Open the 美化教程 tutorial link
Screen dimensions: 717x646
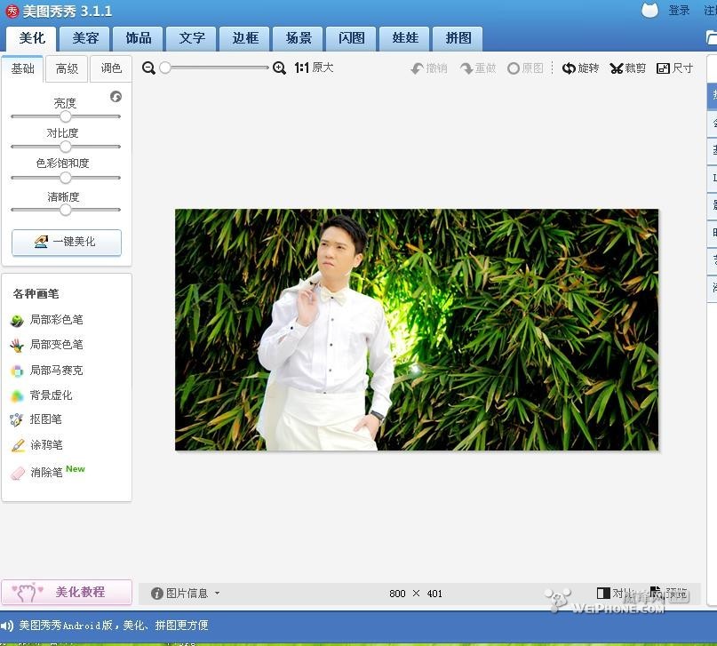click(x=67, y=592)
